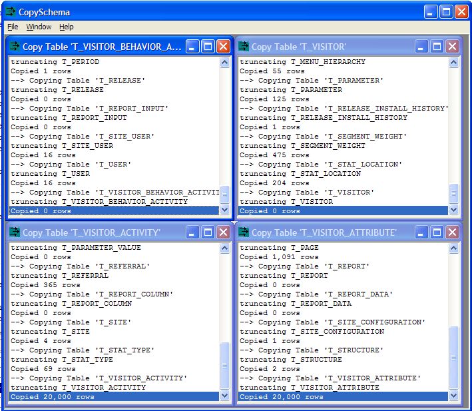The width and height of the screenshot is (472, 411).
Task: Maximize the T_VISITOR_ACTIVITY child window
Action: coord(208,232)
